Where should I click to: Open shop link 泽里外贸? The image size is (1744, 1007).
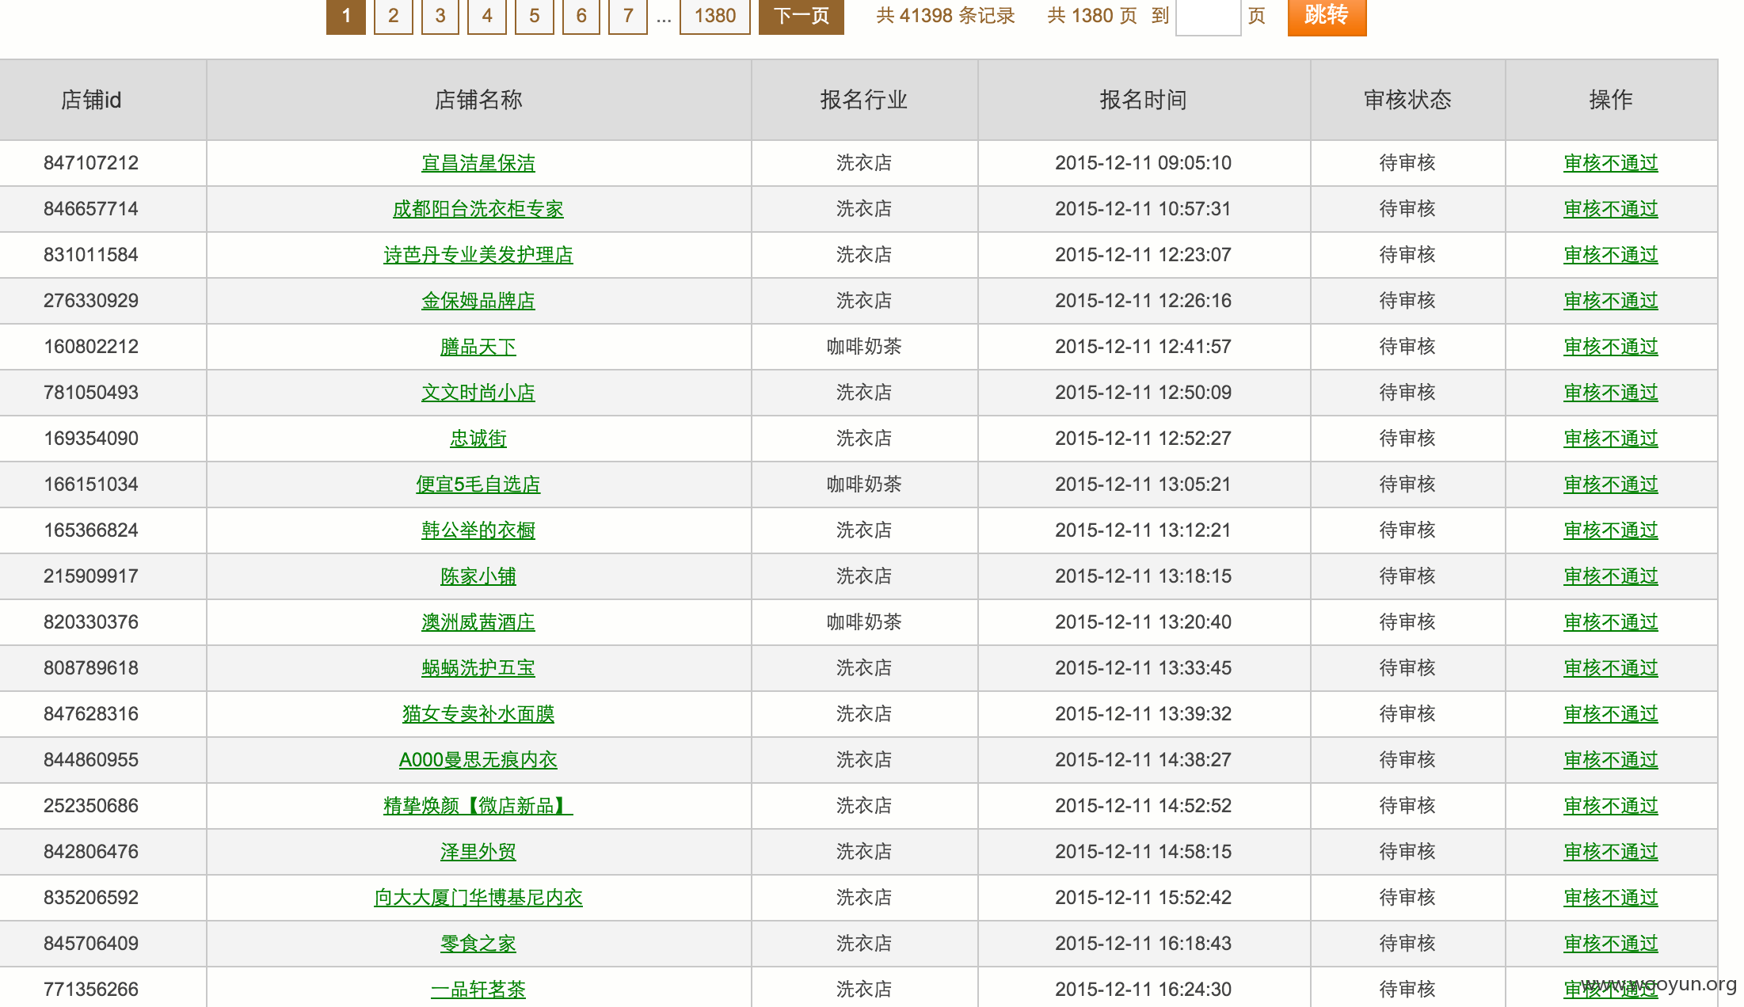(x=478, y=852)
